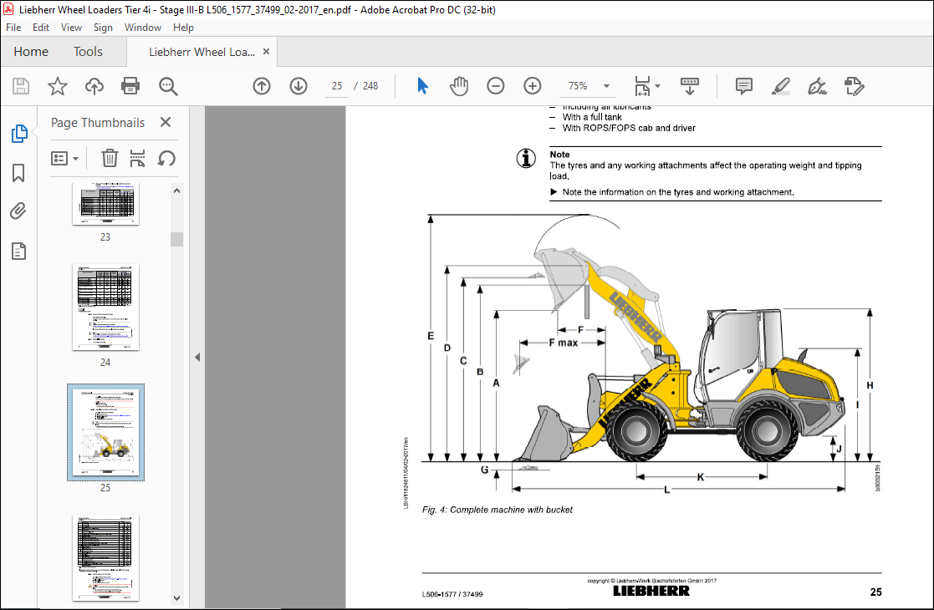The width and height of the screenshot is (934, 610).
Task: Add document to favorites with star icon
Action: click(x=57, y=86)
